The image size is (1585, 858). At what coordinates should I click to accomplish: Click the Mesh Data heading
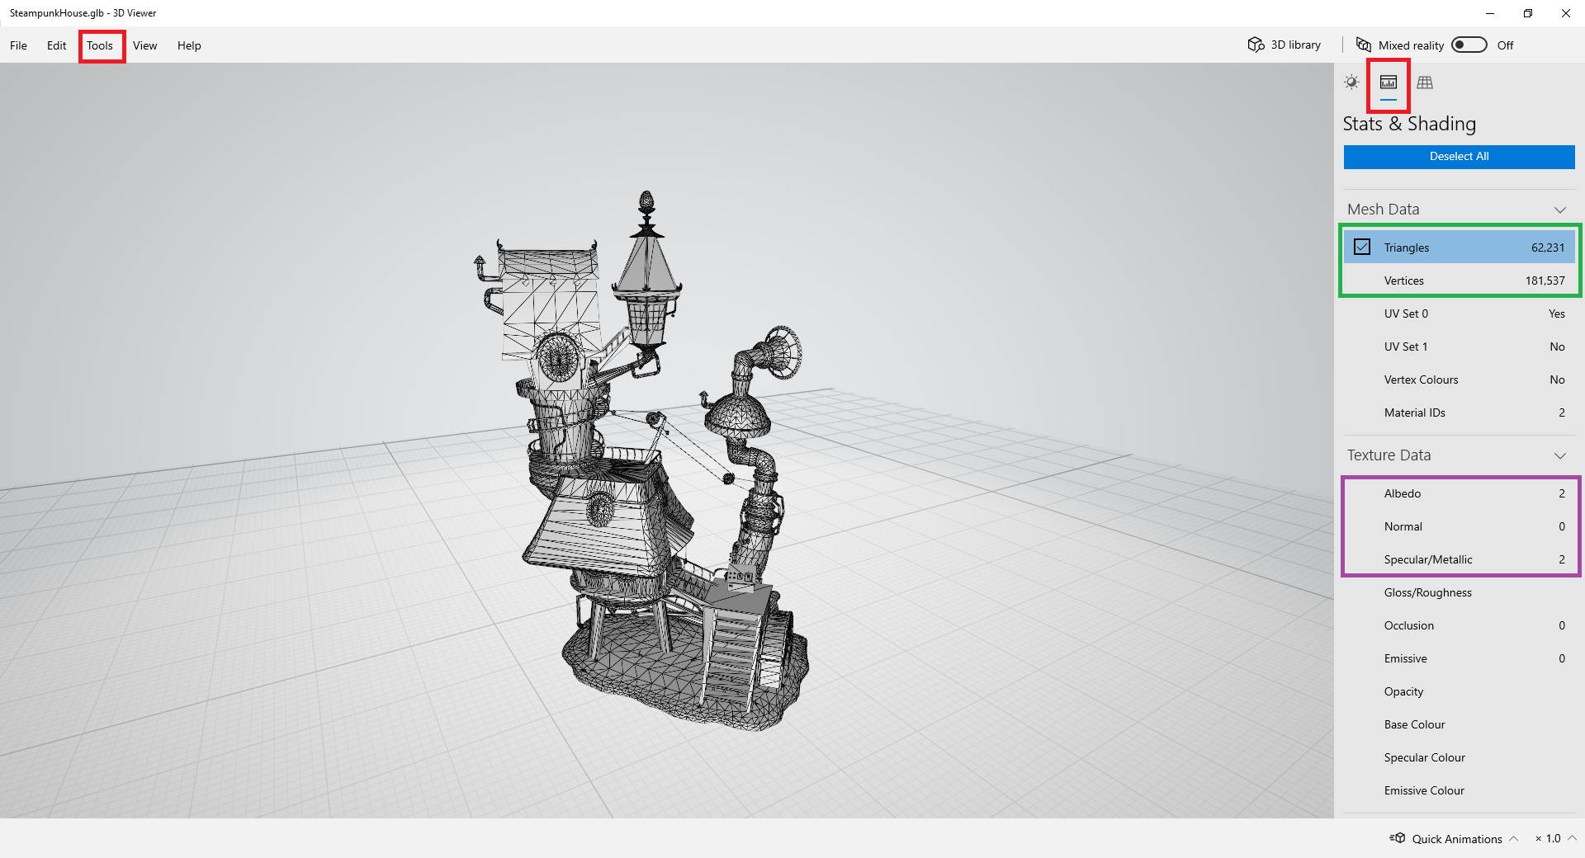1384,210
